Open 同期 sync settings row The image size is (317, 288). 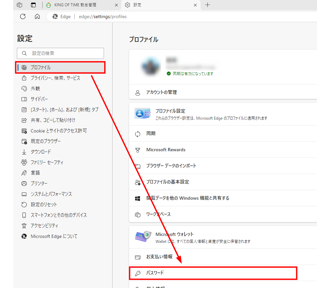point(223,133)
